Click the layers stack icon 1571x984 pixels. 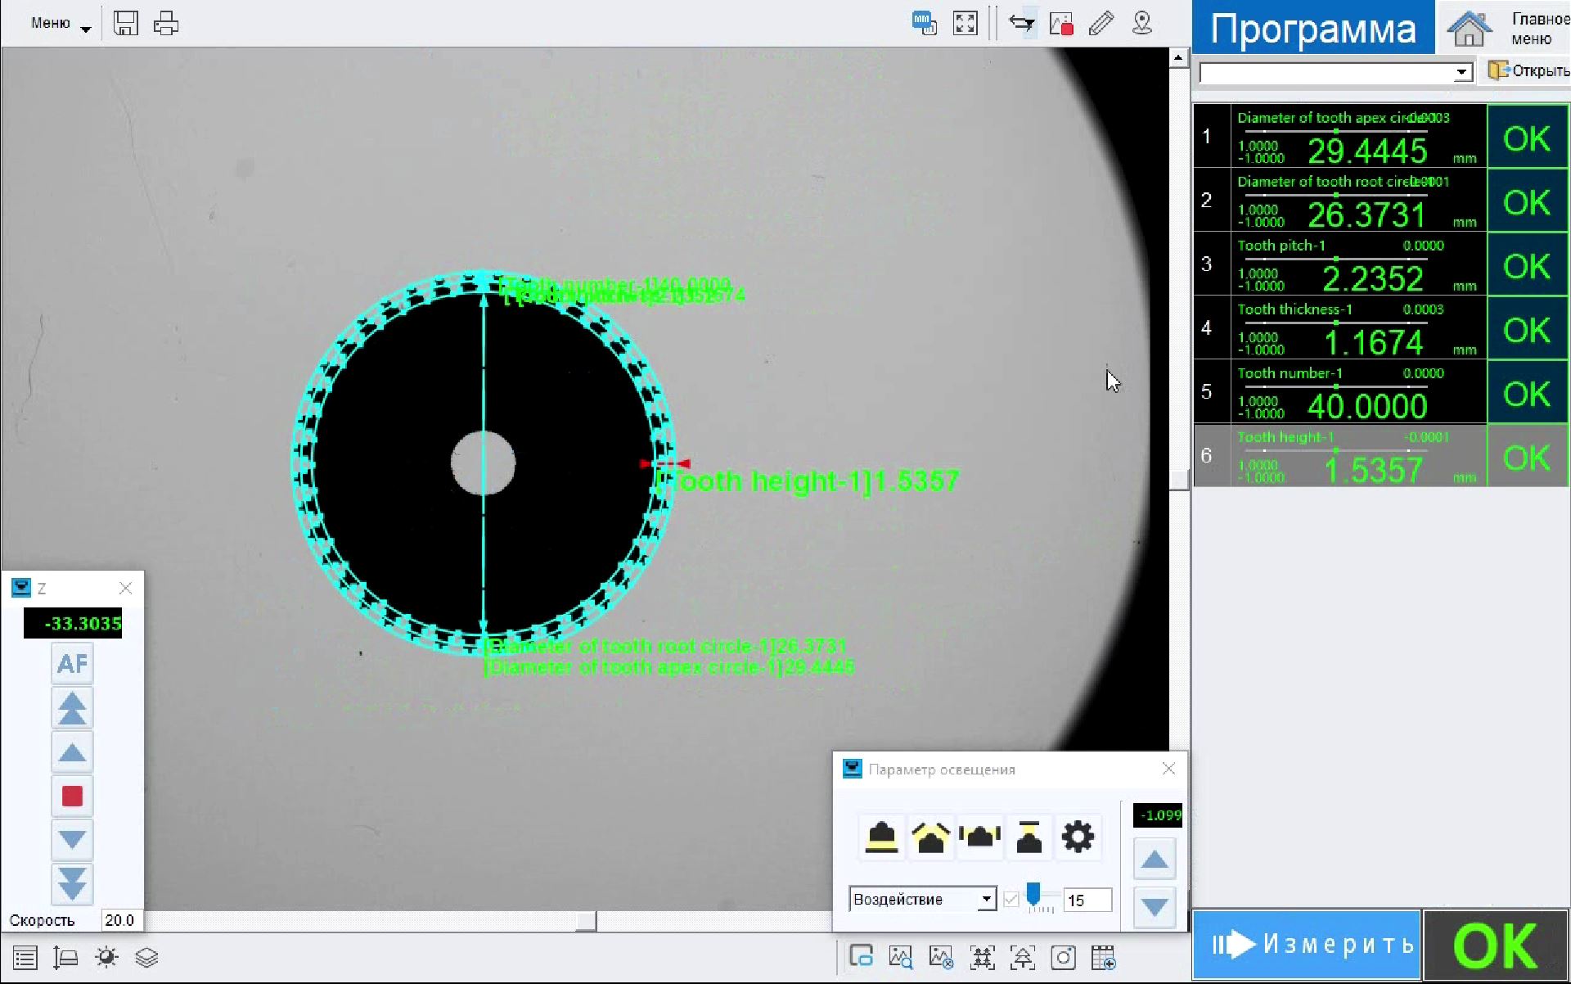(x=146, y=958)
